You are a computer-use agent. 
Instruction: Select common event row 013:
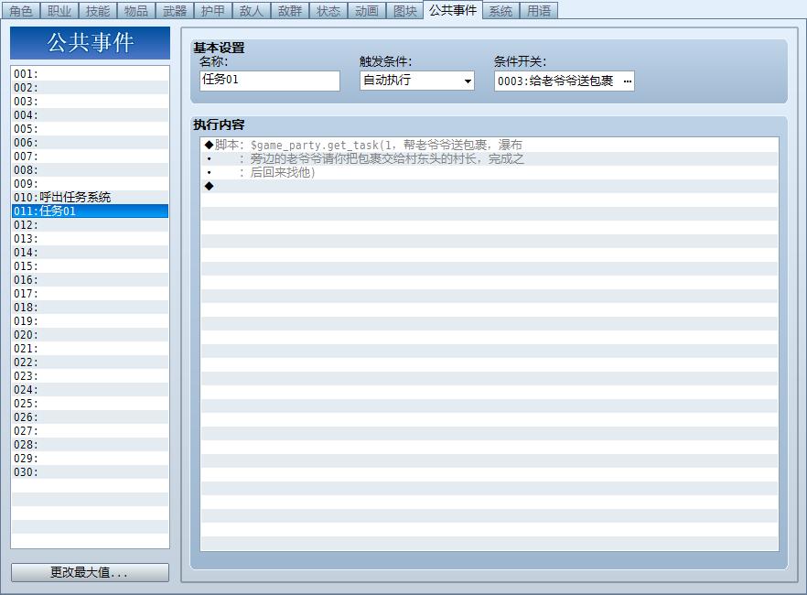click(x=90, y=238)
